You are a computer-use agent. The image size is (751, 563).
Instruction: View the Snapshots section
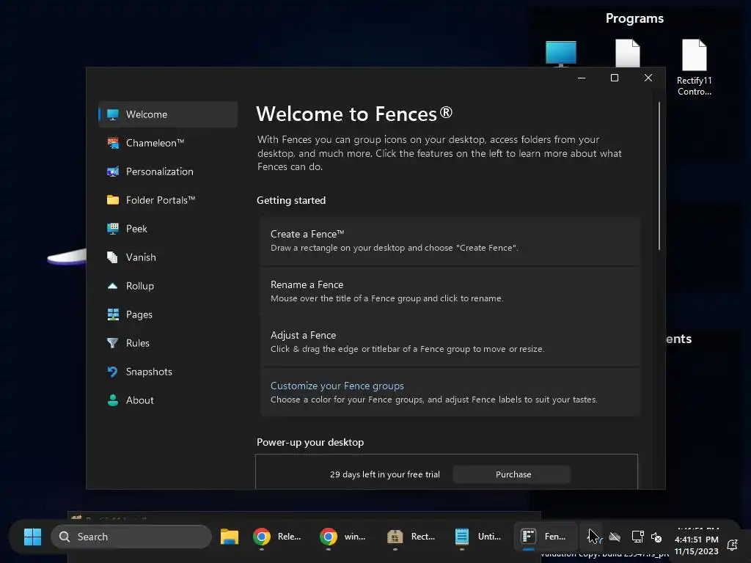[x=168, y=372]
